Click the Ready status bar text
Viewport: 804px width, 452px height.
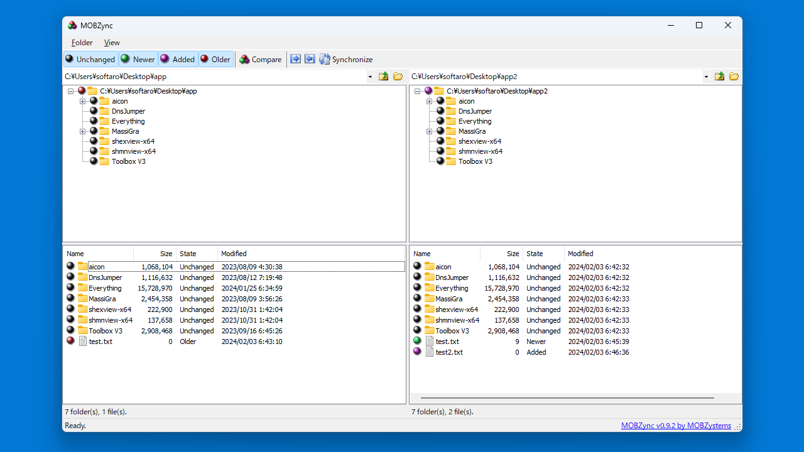pos(75,426)
